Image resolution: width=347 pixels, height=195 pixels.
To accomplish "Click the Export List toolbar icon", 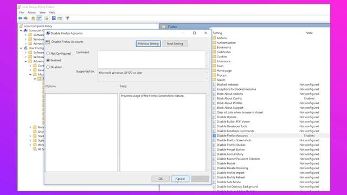I will tap(46, 18).
